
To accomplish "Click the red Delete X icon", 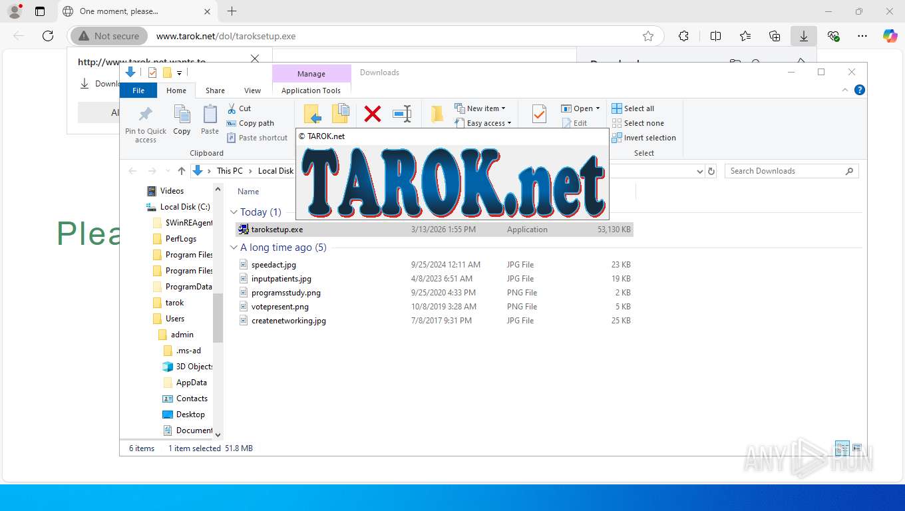I will click(x=373, y=114).
